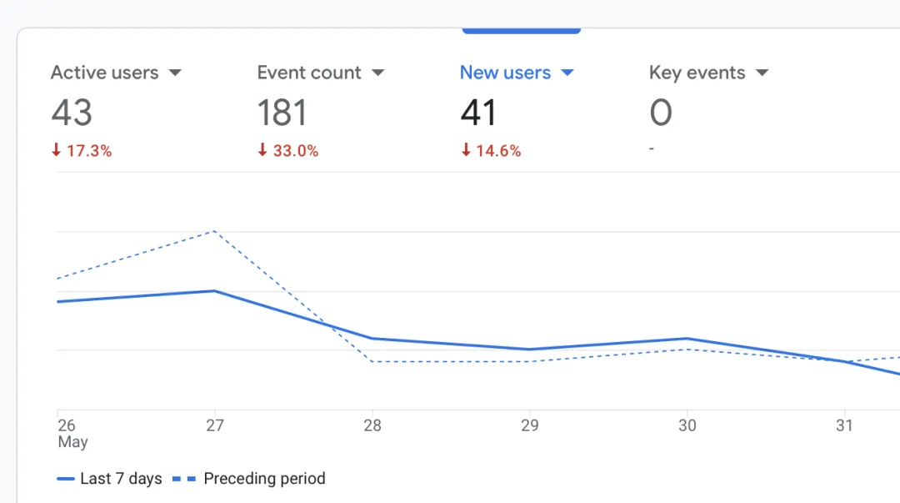900x503 pixels.
Task: Click the 33.0% decrease indicator
Action: 288,151
